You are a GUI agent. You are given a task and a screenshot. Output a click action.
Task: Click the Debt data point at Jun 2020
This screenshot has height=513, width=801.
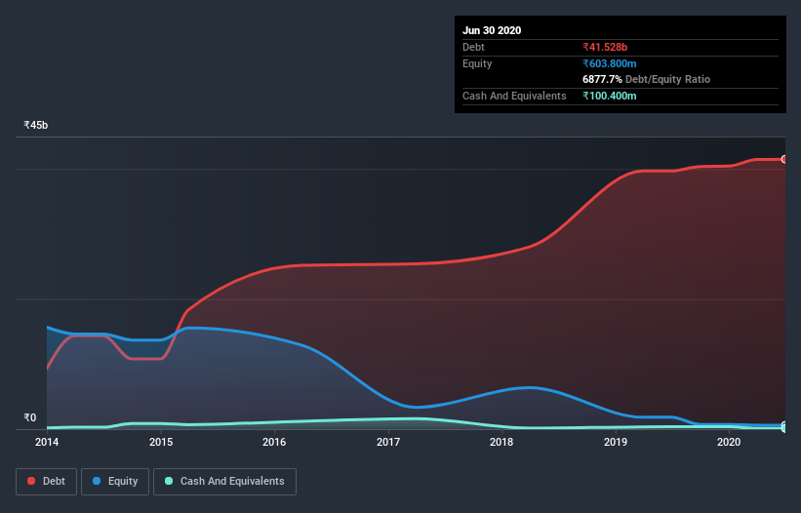click(x=784, y=159)
